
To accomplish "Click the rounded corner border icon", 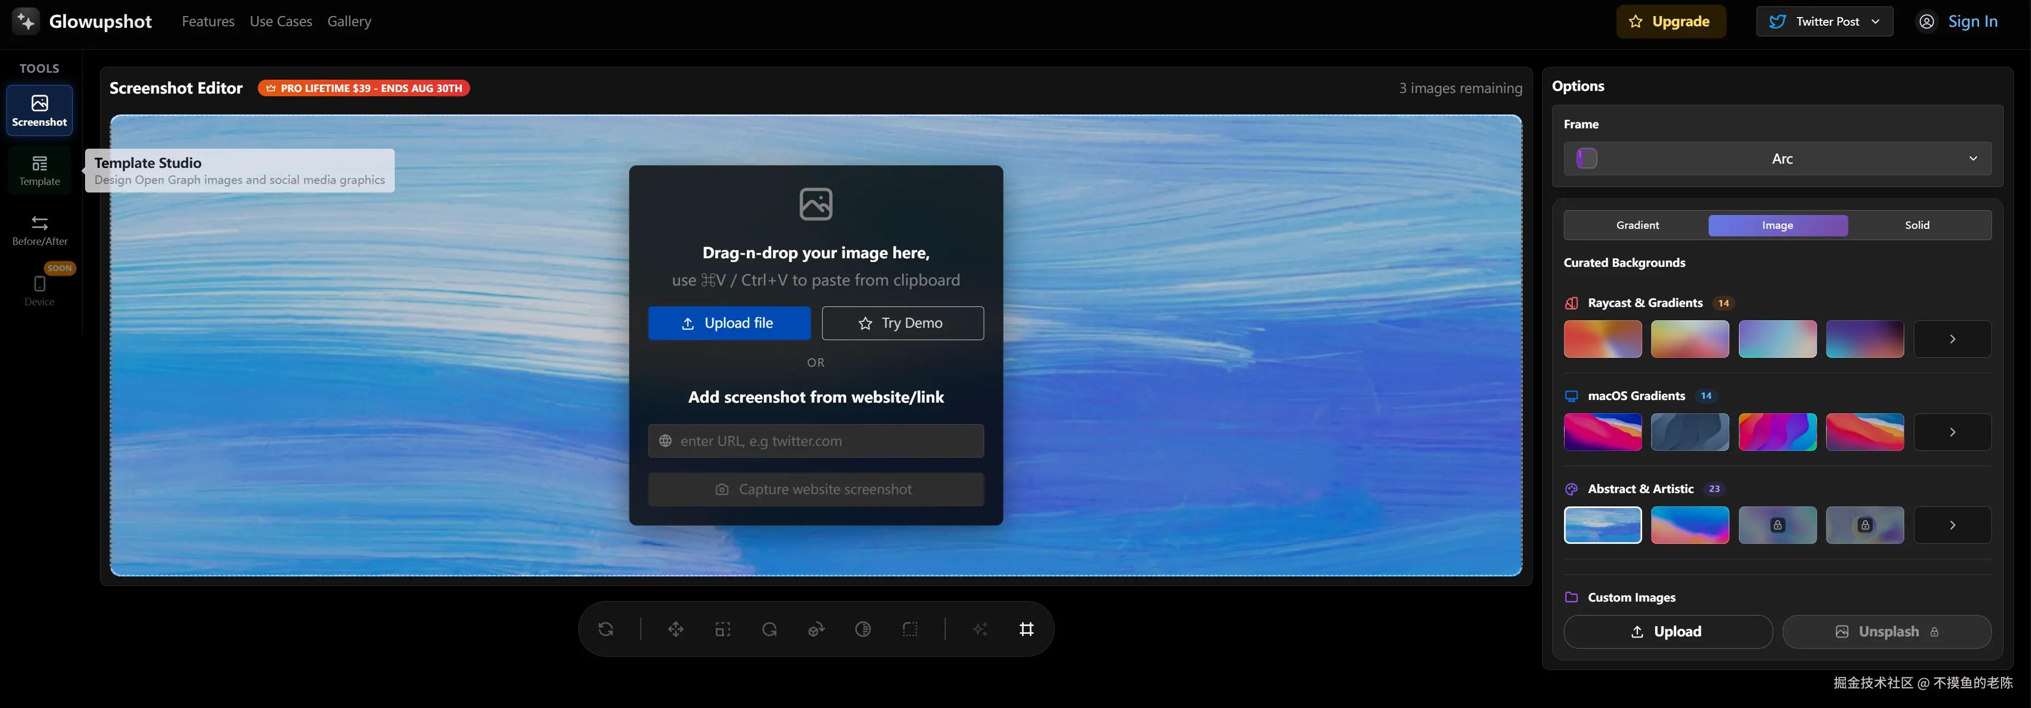I will 910,629.
